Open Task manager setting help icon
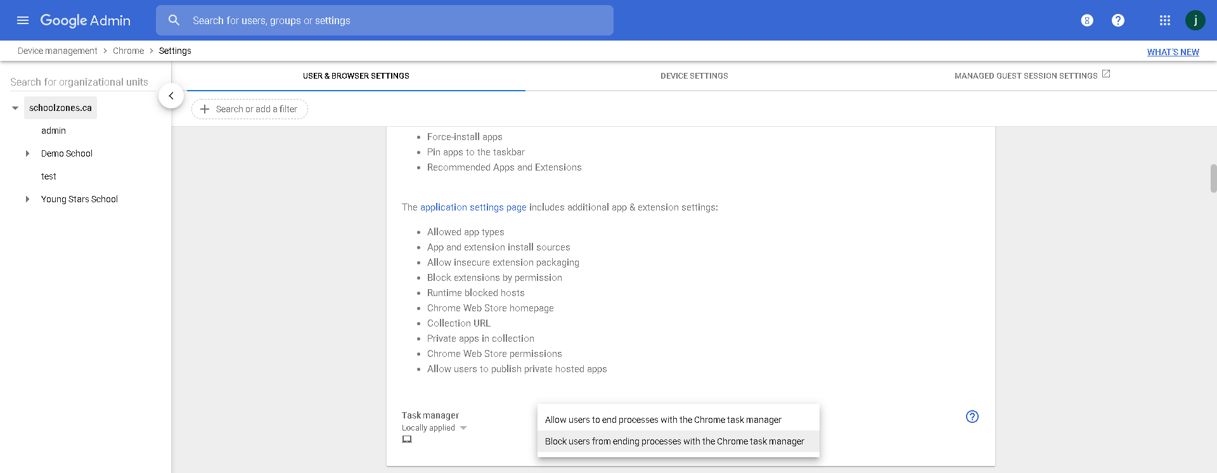Viewport: 1217px width, 473px height. pos(972,417)
